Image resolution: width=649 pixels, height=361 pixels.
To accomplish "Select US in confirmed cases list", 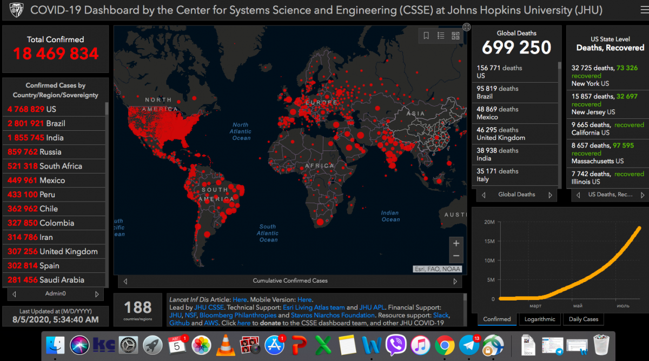I will pyautogui.click(x=54, y=109).
